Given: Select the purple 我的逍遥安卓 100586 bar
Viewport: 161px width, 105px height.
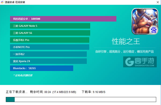Looking at the screenshot, I should [63, 19].
